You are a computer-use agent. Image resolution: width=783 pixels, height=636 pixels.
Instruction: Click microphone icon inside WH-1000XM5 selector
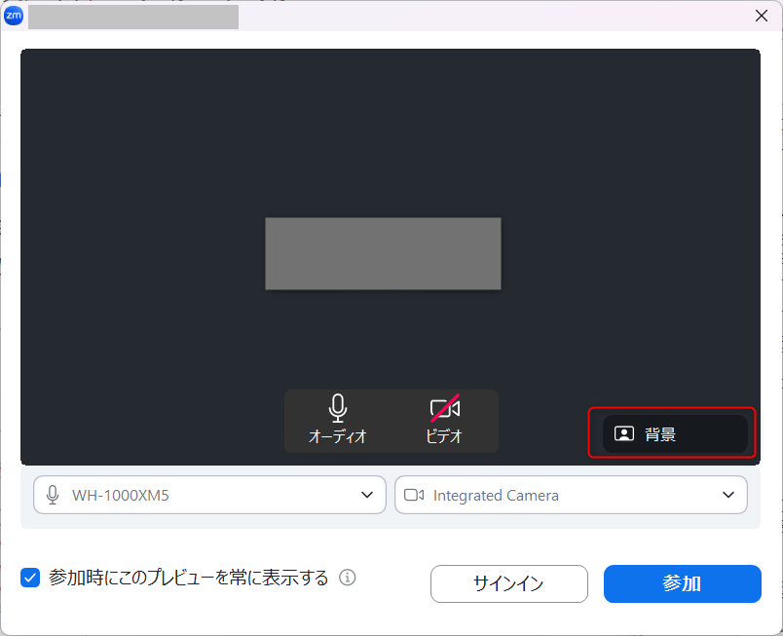53,495
